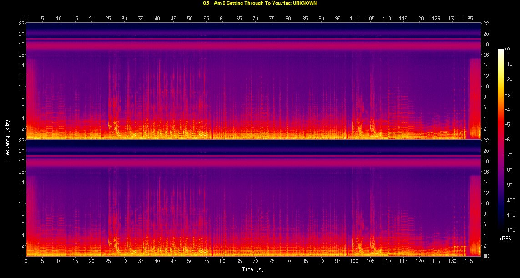This screenshot has height=278, width=520.
Task: Click the "135" tick on the bottom time axis
Action: (x=469, y=261)
